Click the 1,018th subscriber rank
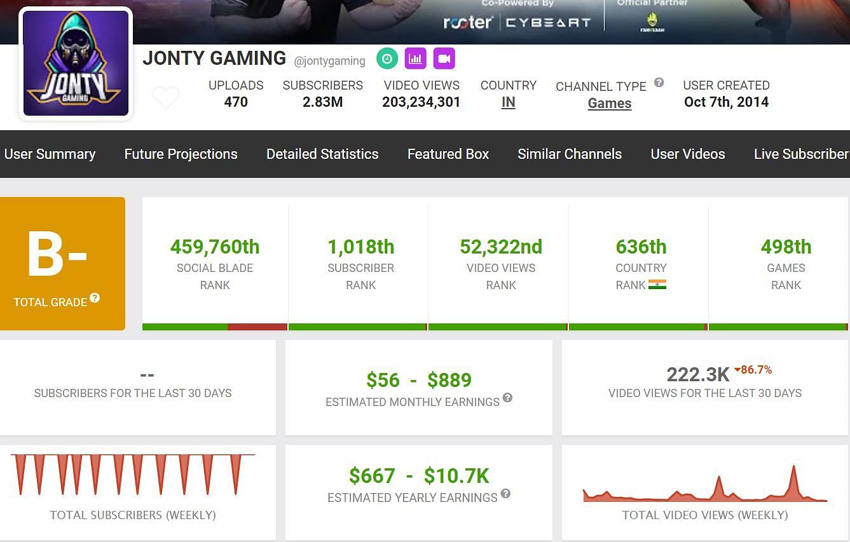The height and width of the screenshot is (542, 850). [x=360, y=247]
